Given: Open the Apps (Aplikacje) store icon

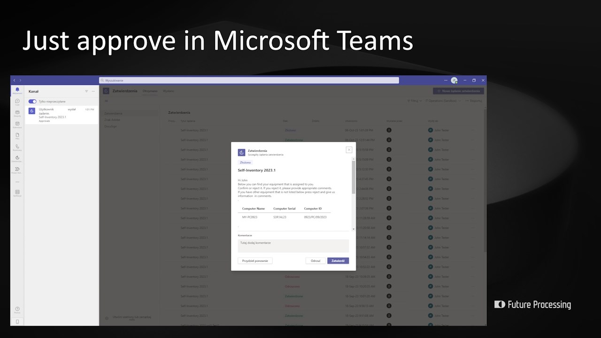Looking at the screenshot, I should point(17,193).
